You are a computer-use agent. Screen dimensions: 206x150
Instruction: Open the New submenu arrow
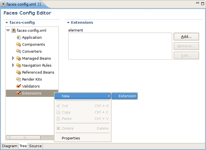pyautogui.click(x=109, y=96)
